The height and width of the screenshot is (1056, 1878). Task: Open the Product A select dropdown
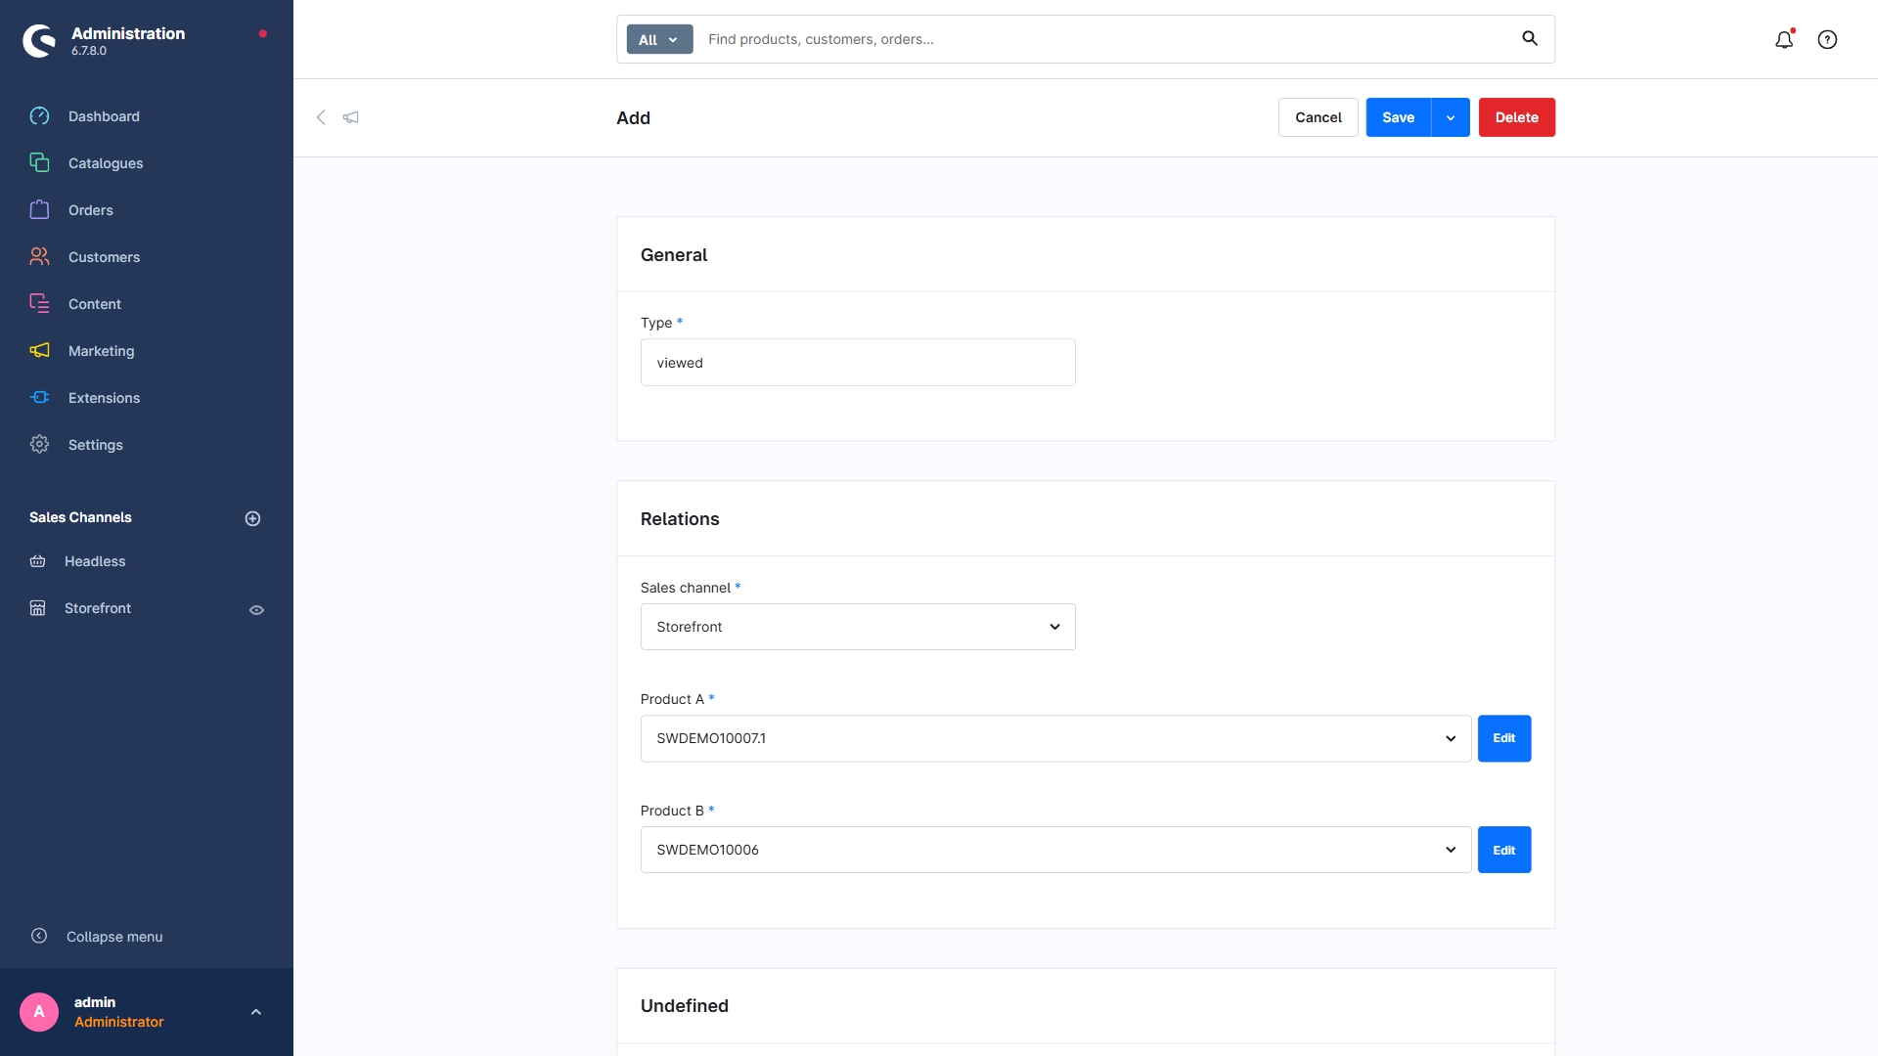coord(1054,738)
